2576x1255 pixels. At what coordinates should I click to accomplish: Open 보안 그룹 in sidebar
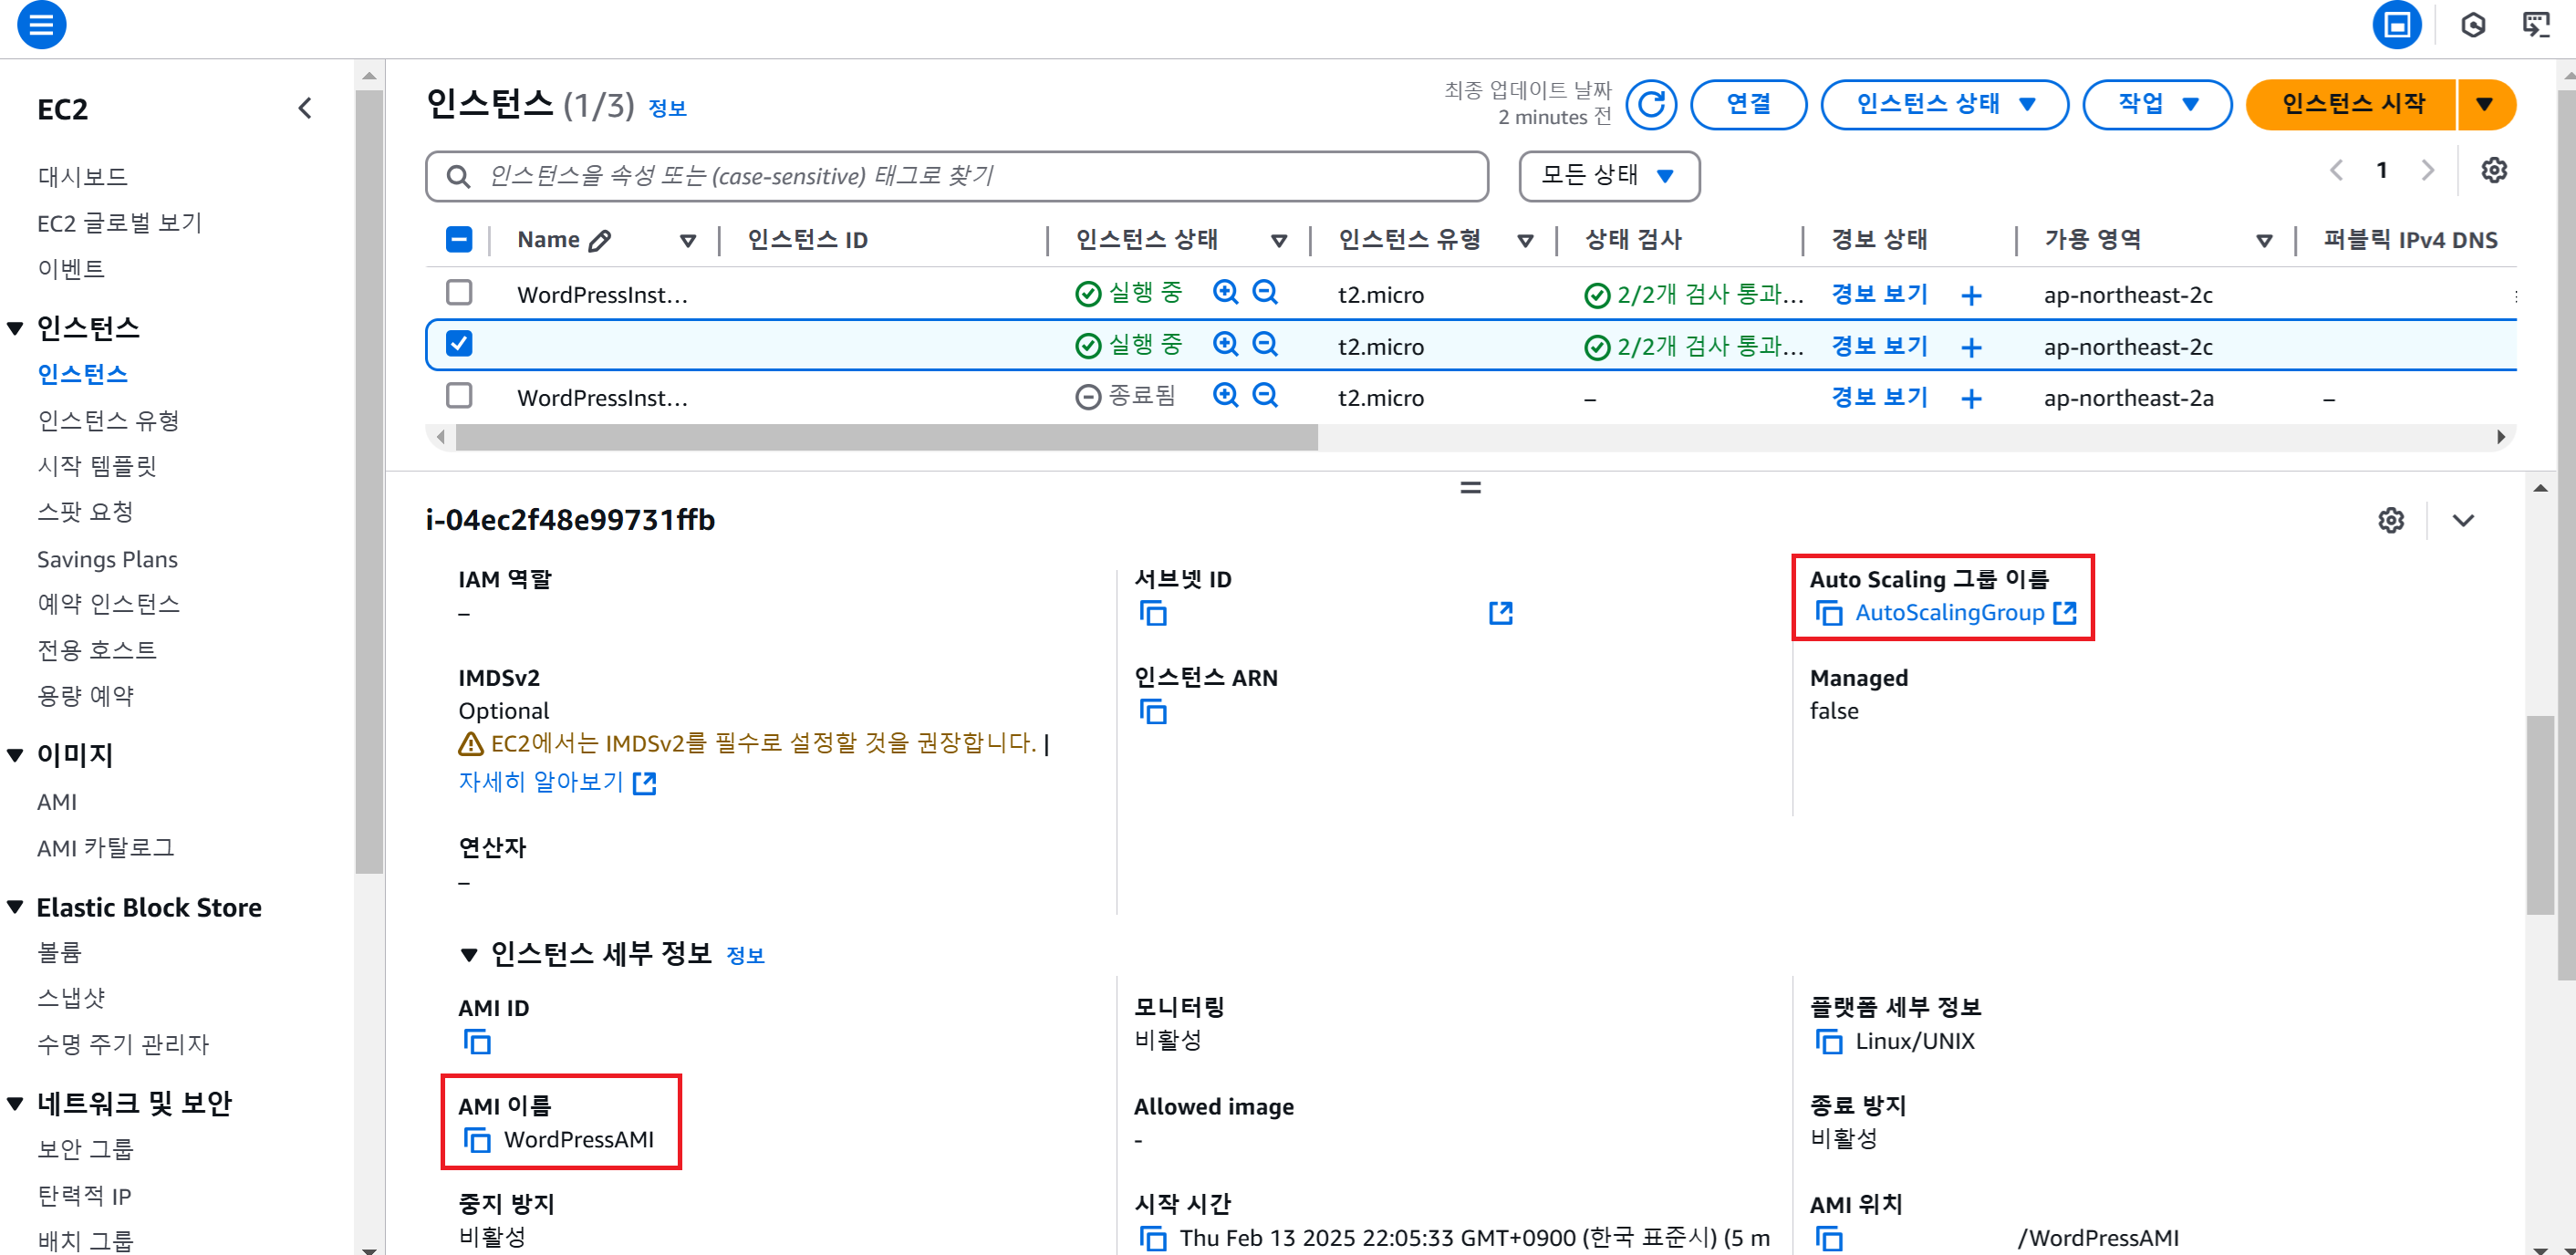pos(85,1149)
